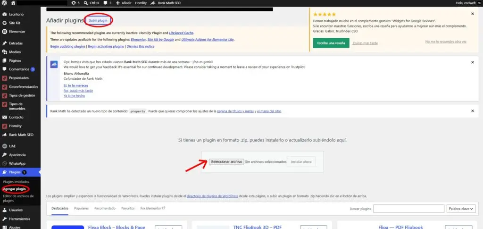The width and height of the screenshot is (483, 229).
Task: Dismiss the new content type notice
Action: 473,111
